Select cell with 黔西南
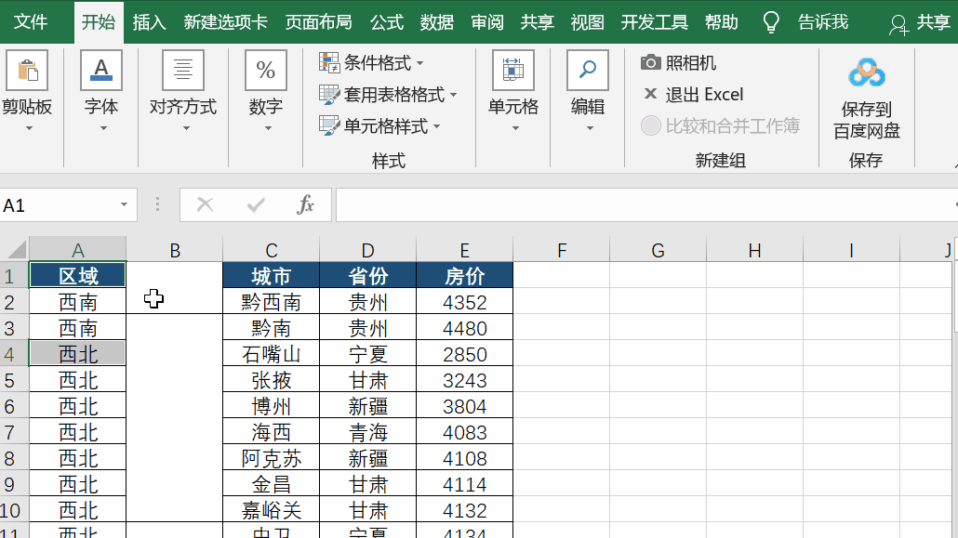The width and height of the screenshot is (958, 538). [272, 302]
